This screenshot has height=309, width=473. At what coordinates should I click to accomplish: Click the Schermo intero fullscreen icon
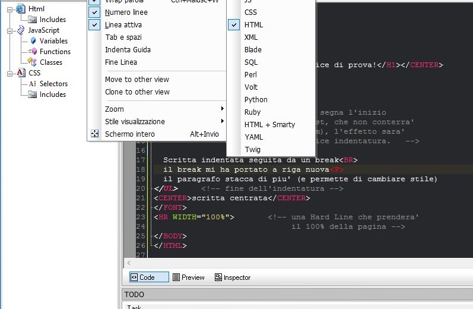95,134
